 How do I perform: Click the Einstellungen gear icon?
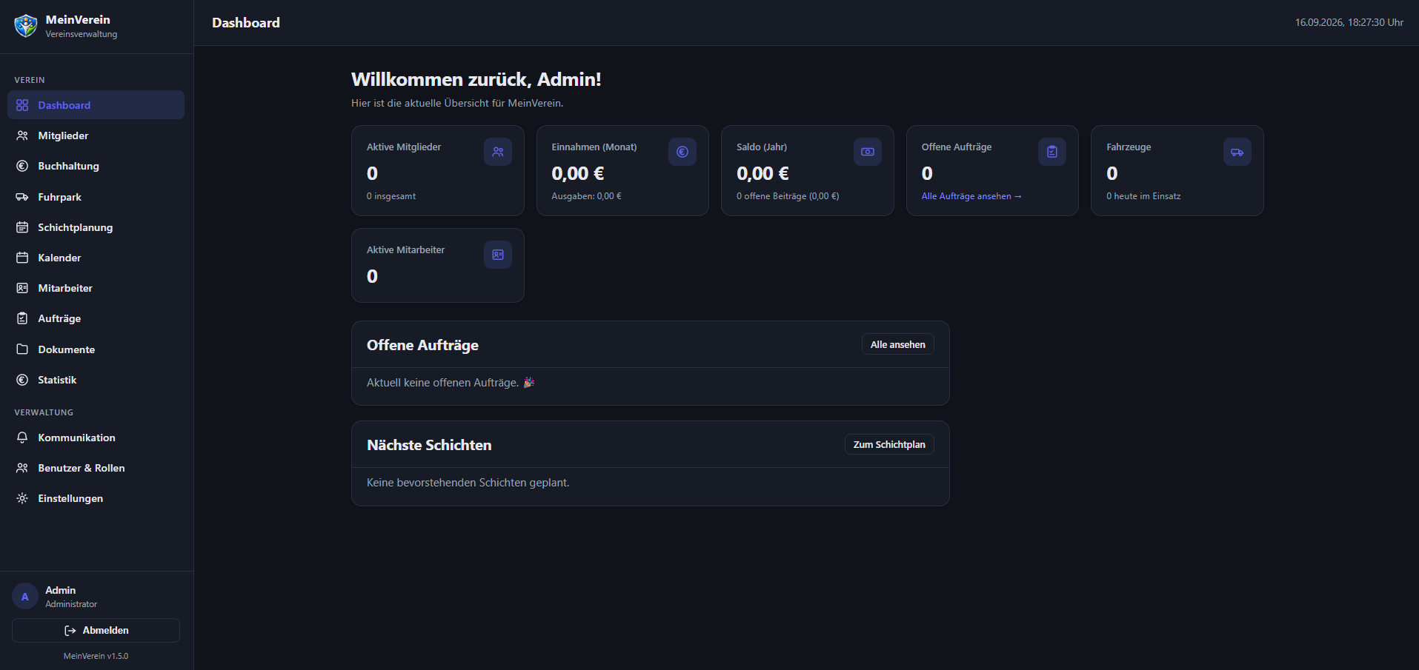point(22,498)
